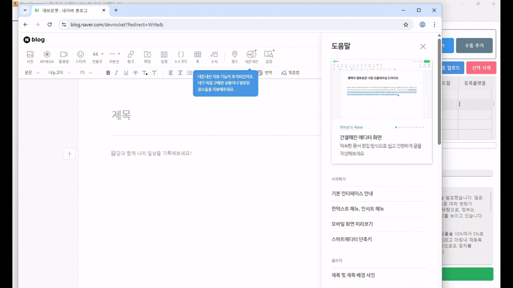Open the 스티커 sticker picker

pos(80,56)
